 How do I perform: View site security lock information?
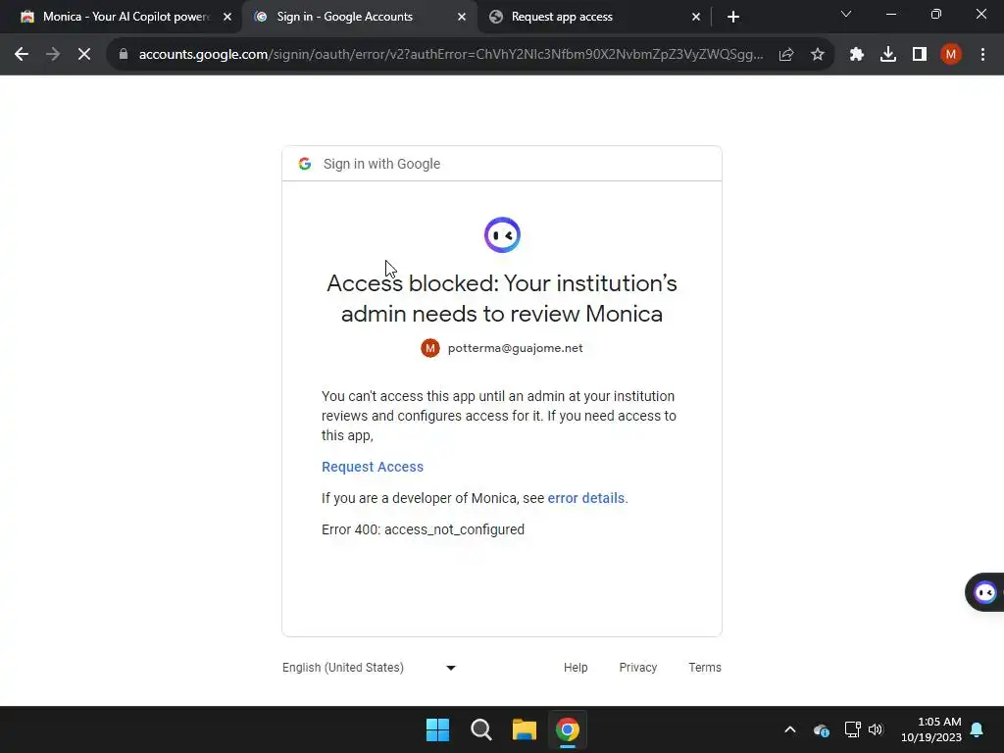tap(124, 55)
